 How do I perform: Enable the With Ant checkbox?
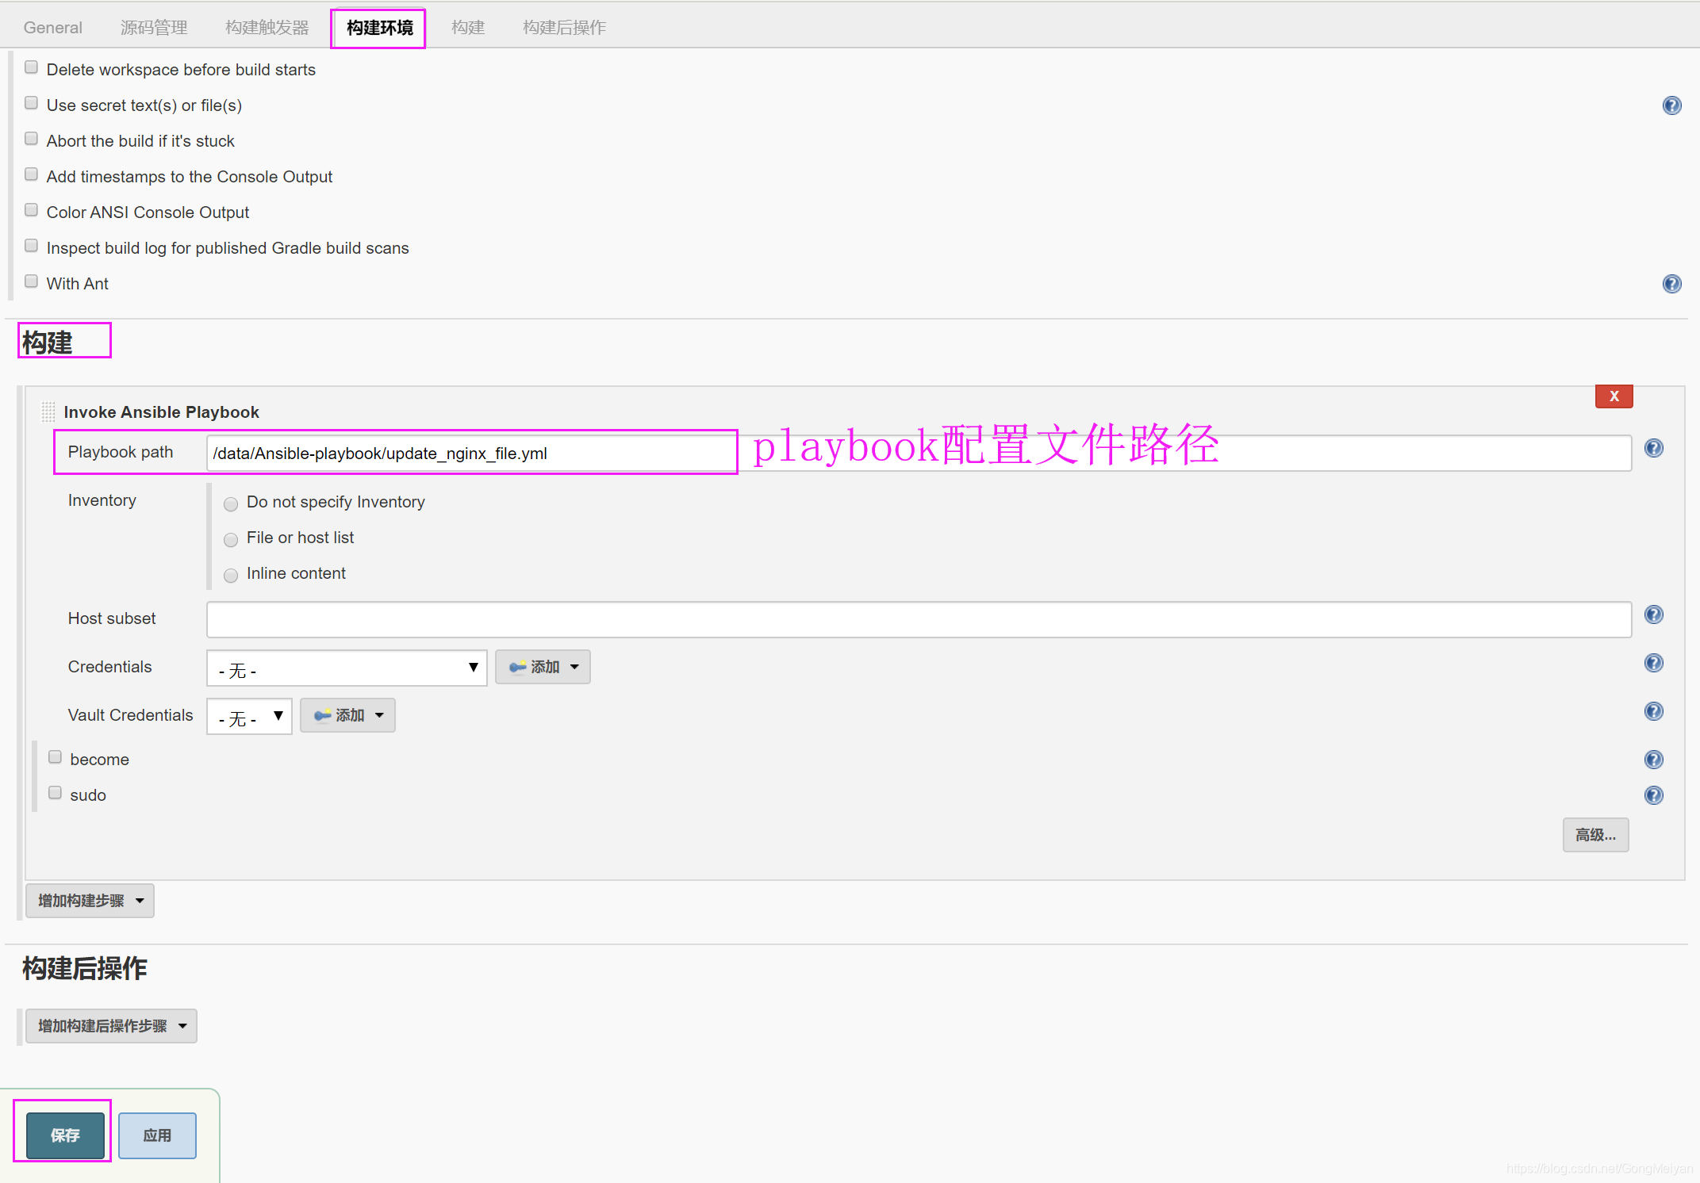pyautogui.click(x=31, y=281)
